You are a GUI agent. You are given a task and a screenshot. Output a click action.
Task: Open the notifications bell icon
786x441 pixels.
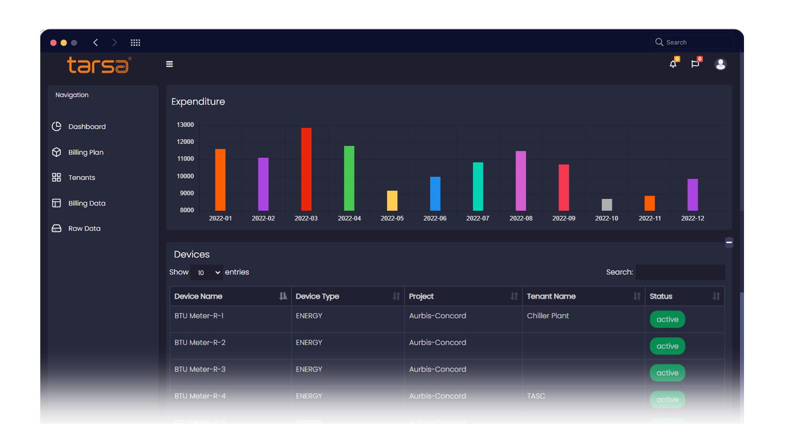click(x=673, y=64)
